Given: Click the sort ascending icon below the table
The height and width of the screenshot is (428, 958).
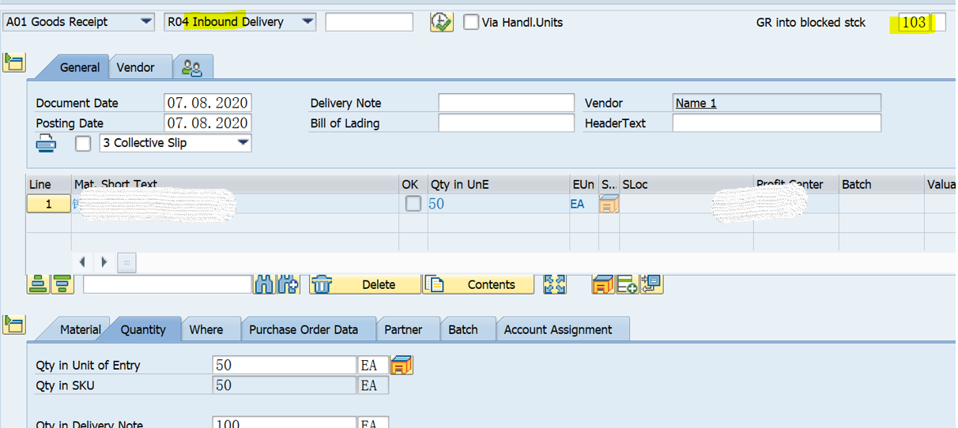Looking at the screenshot, I should click(38, 284).
